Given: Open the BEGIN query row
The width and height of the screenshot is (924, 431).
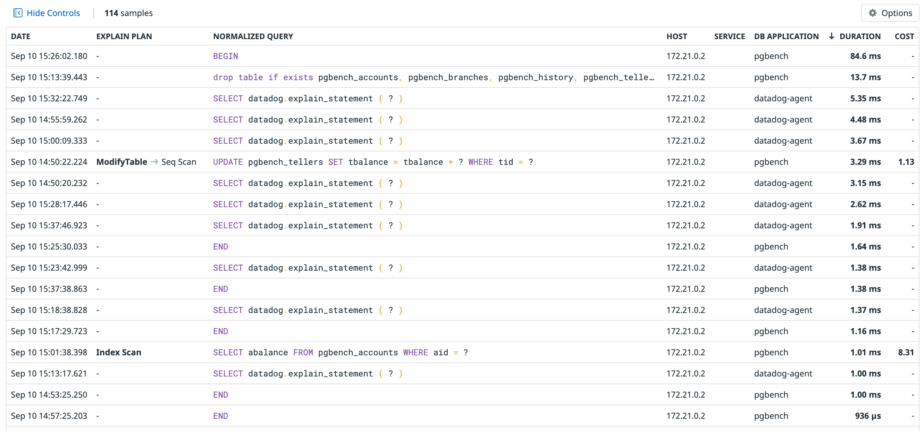Looking at the screenshot, I should pyautogui.click(x=225, y=56).
